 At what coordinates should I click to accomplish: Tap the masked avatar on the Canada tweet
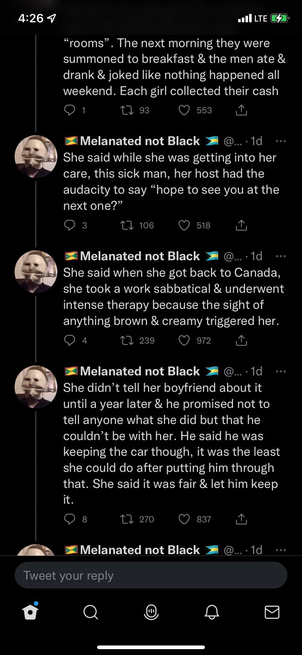tap(36, 272)
